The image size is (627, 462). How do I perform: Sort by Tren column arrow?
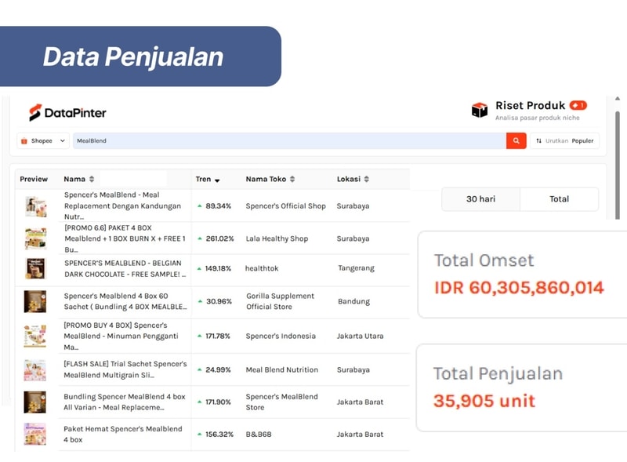pos(217,180)
